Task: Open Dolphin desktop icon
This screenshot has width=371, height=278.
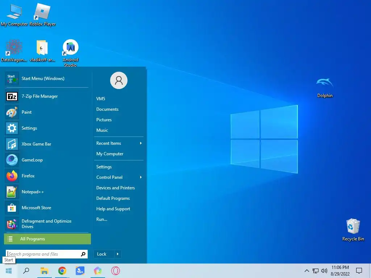Action: pyautogui.click(x=325, y=88)
